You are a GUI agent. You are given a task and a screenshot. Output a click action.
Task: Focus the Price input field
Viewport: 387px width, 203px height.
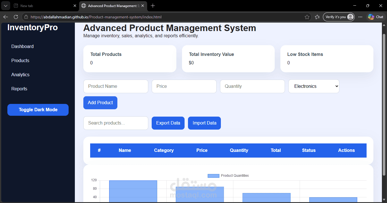pos(184,86)
